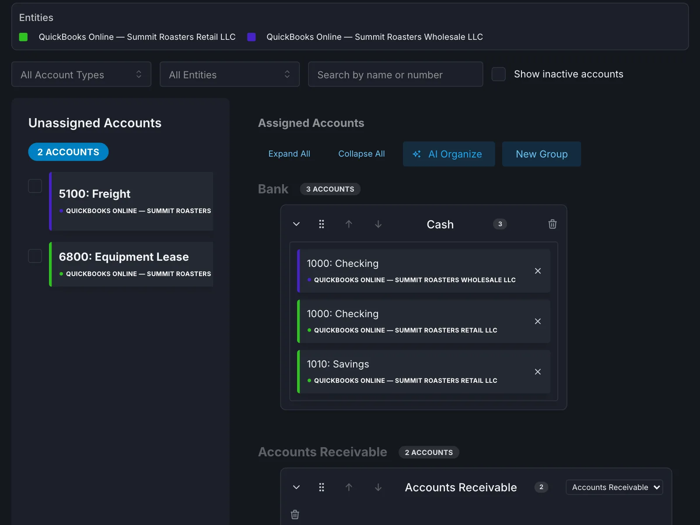The height and width of the screenshot is (525, 700).
Task: Run AI Organize
Action: [x=449, y=154]
